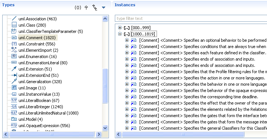This screenshot has width=267, height=140.
Task: Click Types vertical scrollbar thumb
Action: coord(105,86)
